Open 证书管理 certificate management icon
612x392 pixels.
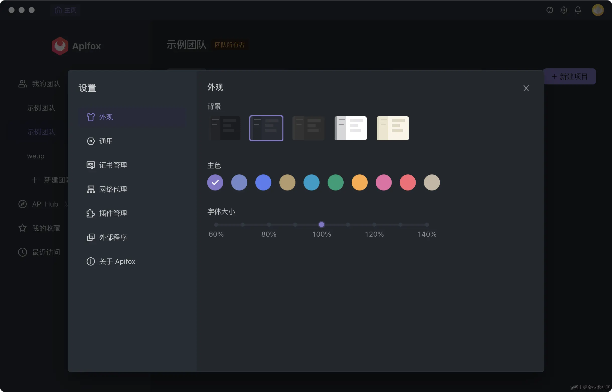click(x=90, y=165)
